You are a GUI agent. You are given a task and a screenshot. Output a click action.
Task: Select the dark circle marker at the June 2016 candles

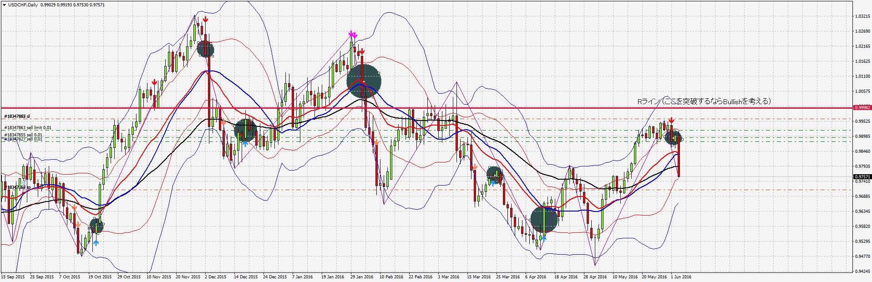(x=673, y=137)
